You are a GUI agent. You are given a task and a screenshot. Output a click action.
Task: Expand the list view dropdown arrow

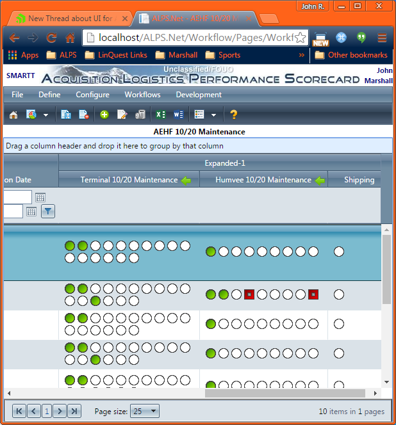pos(214,115)
